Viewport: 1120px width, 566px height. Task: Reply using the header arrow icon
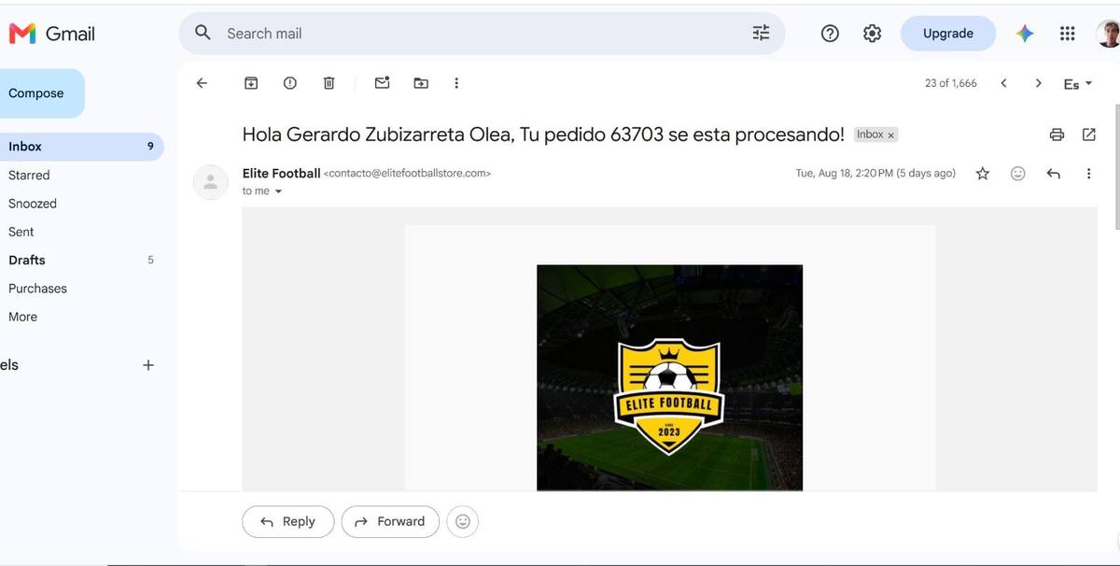pos(1054,174)
